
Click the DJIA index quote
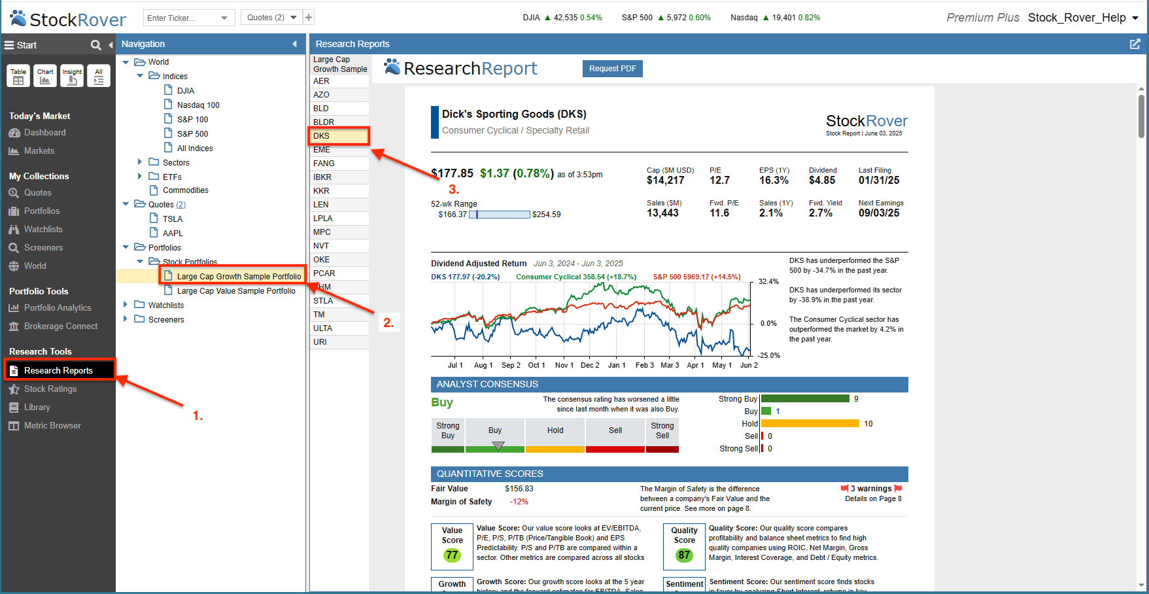[562, 18]
